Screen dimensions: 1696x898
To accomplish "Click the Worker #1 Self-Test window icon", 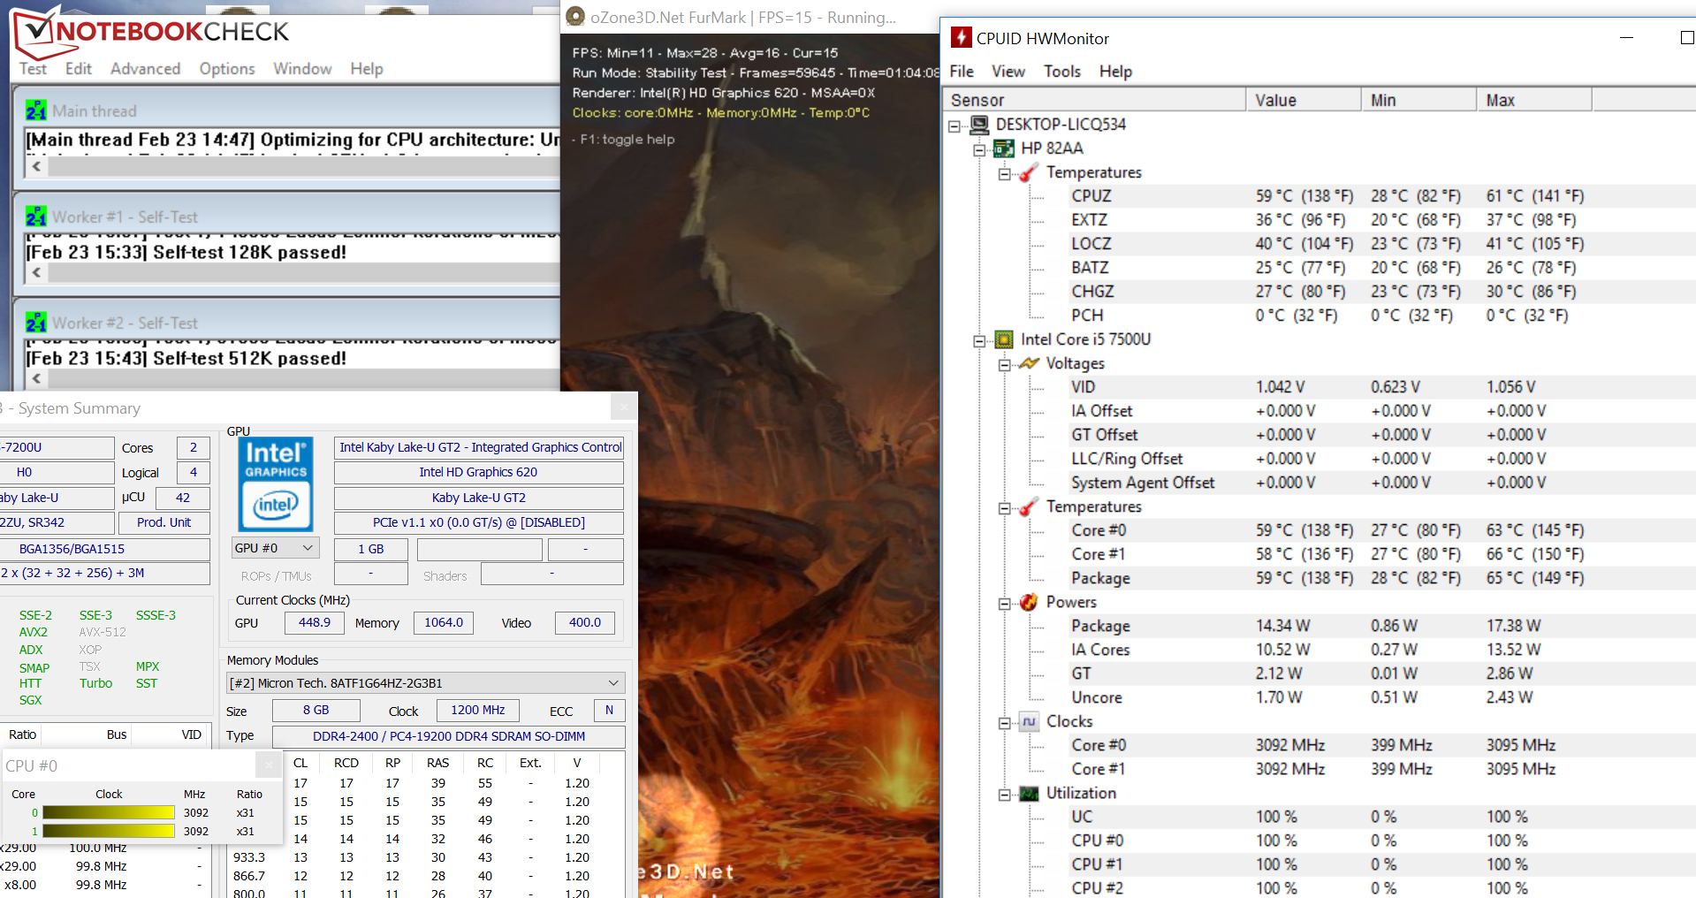I will [x=36, y=217].
